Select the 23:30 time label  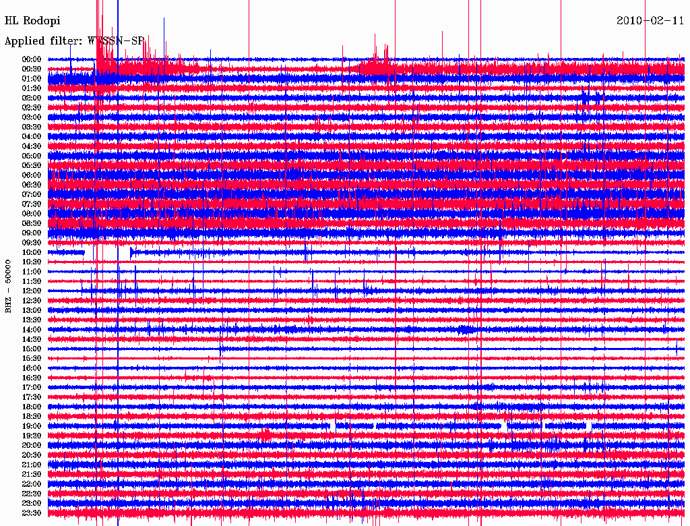[32, 513]
